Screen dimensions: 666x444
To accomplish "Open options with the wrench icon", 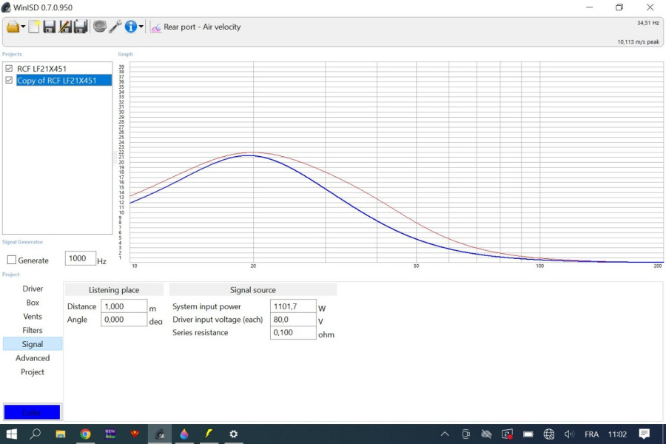I will tap(115, 27).
